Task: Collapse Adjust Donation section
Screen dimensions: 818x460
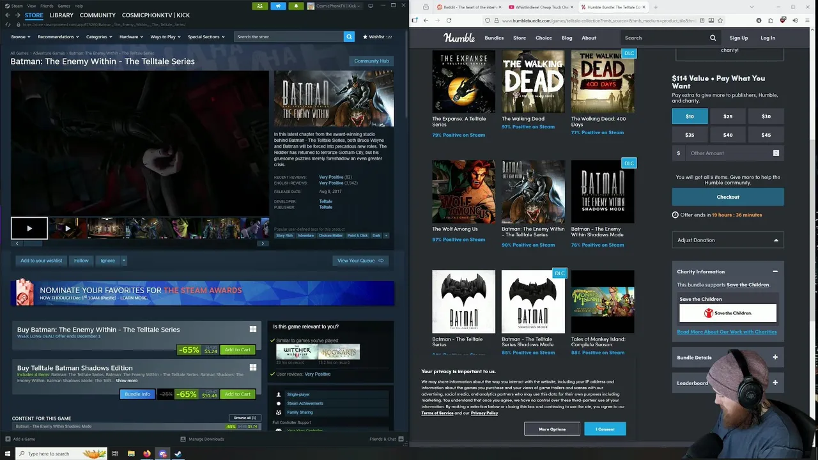Action: click(728, 240)
